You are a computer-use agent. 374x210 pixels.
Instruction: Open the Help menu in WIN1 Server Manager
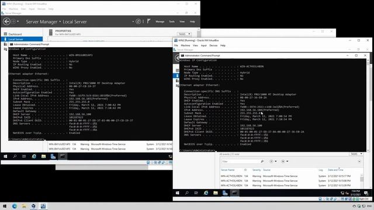pyautogui.click(x=192, y=22)
